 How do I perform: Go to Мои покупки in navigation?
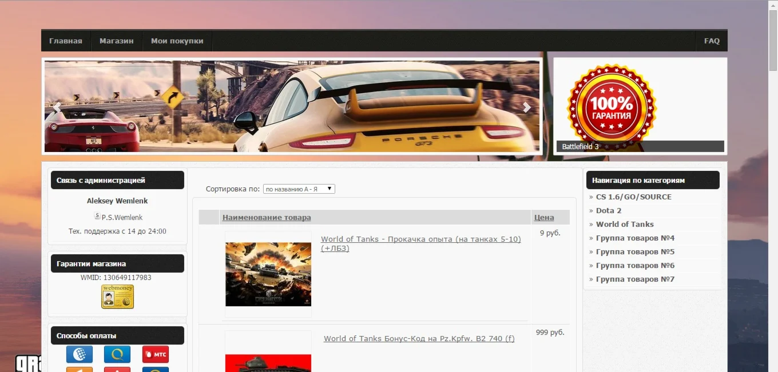point(177,41)
